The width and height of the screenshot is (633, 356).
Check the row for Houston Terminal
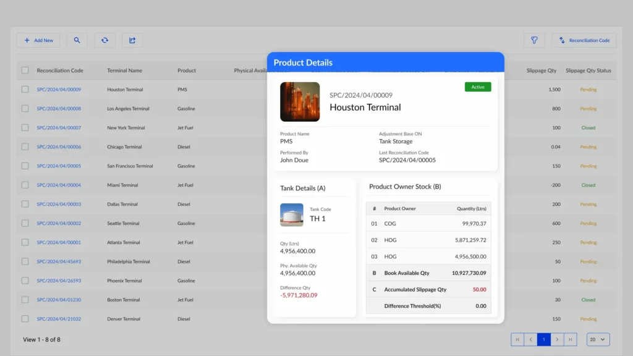point(25,90)
